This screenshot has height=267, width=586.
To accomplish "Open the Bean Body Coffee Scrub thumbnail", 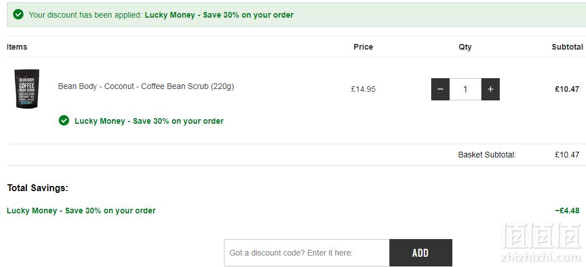I will click(27, 89).
